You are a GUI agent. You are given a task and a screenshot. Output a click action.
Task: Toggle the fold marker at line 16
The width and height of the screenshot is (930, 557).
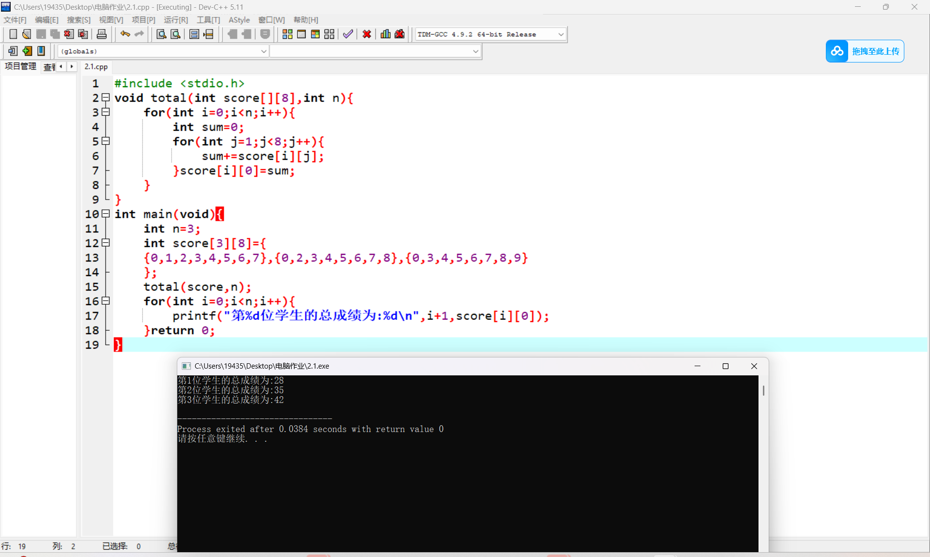tap(106, 301)
